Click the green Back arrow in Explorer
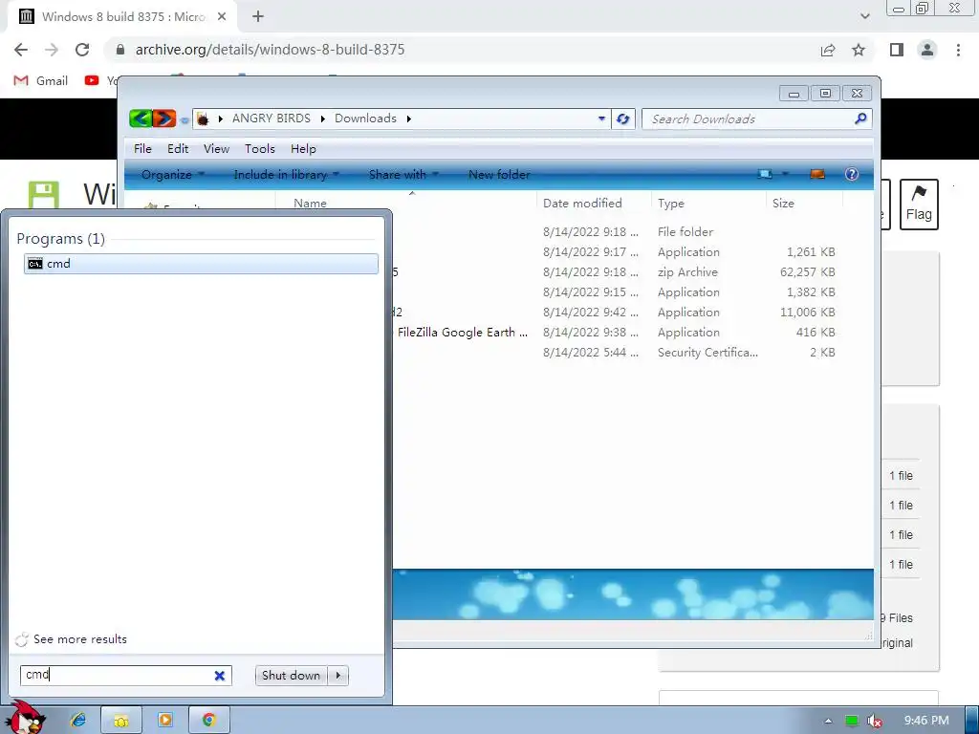The image size is (979, 734). click(141, 118)
